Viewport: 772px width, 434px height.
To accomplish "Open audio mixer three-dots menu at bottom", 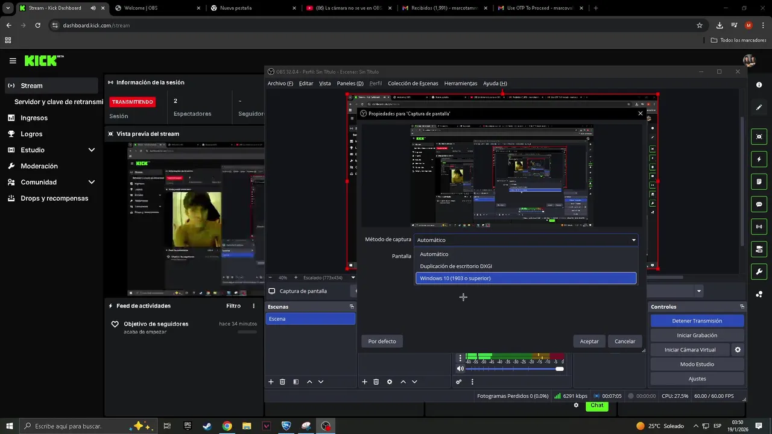I will pos(472,382).
